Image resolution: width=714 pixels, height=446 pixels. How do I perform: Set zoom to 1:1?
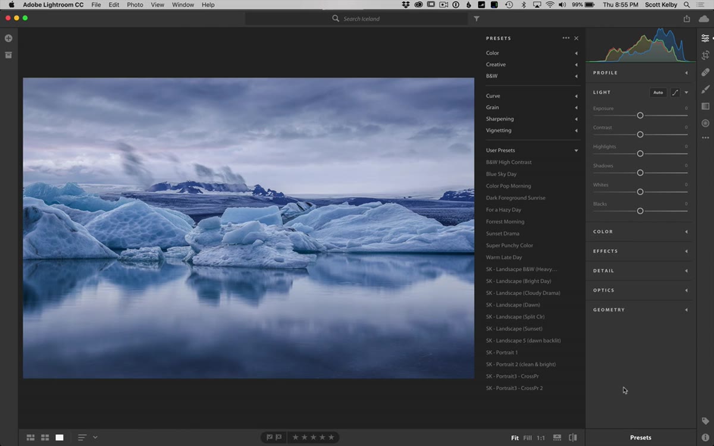(x=541, y=438)
